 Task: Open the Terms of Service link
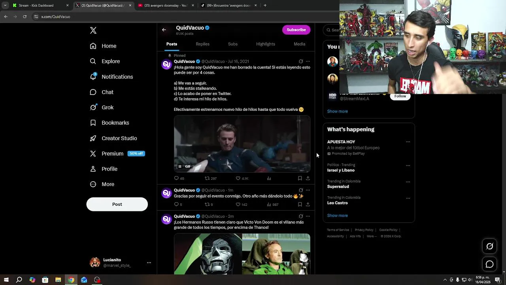point(338,230)
